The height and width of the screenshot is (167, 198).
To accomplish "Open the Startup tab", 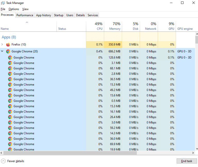I will tap(59, 15).
